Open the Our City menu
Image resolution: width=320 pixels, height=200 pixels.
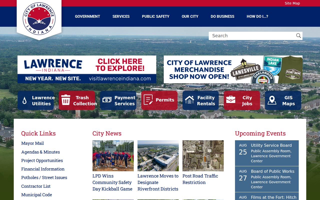coord(190,16)
